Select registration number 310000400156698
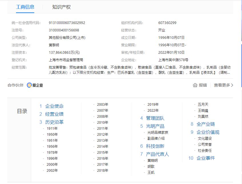Screen dimensions: 242x184 point(64,30)
